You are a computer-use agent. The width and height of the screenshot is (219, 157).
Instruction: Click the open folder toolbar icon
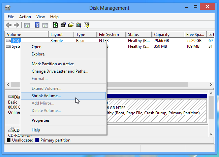(71, 25)
